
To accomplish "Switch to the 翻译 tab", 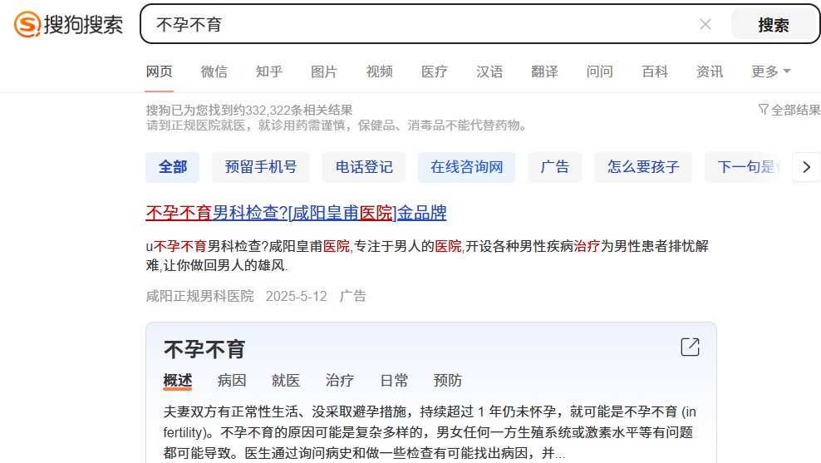I will coord(544,71).
